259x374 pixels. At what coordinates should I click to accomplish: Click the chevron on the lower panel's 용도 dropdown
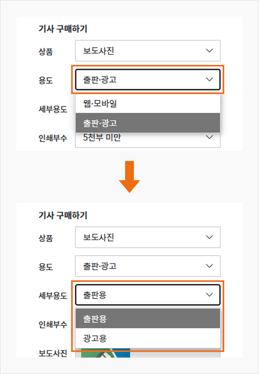(x=209, y=266)
